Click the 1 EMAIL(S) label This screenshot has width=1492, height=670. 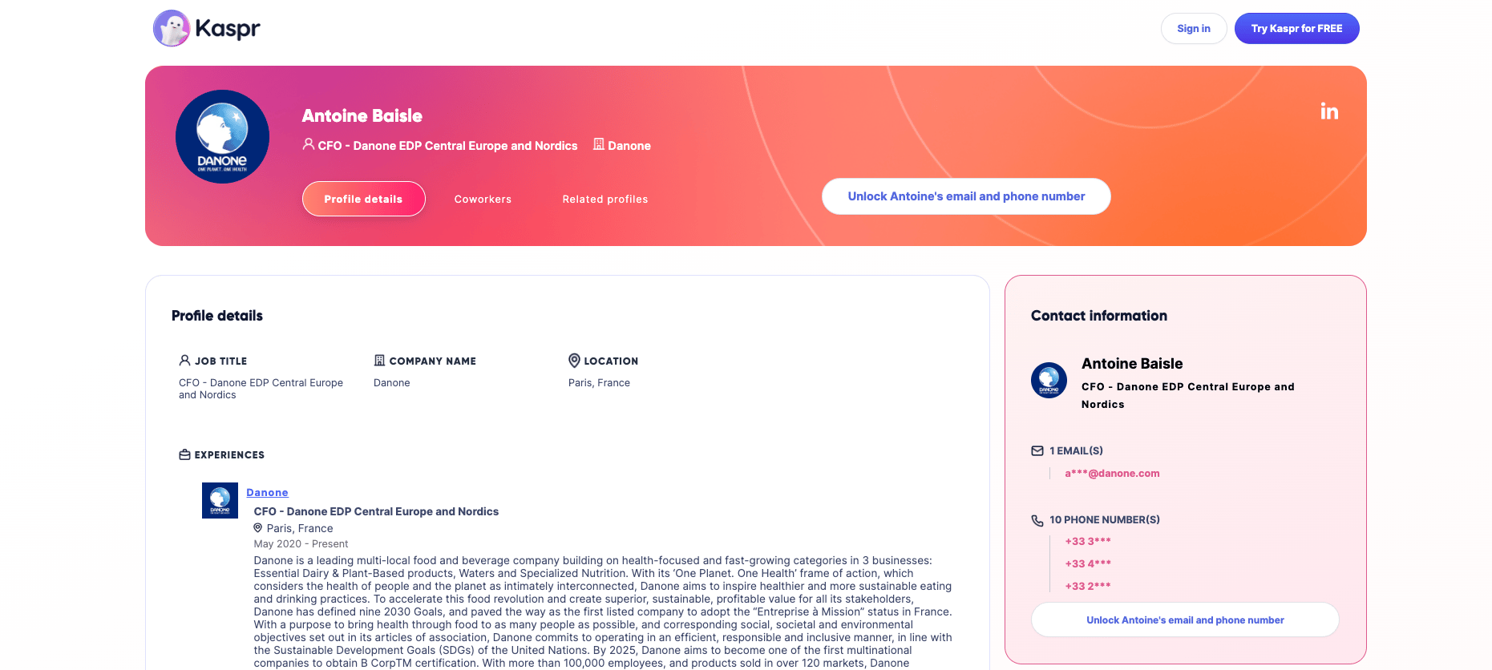[x=1076, y=451]
